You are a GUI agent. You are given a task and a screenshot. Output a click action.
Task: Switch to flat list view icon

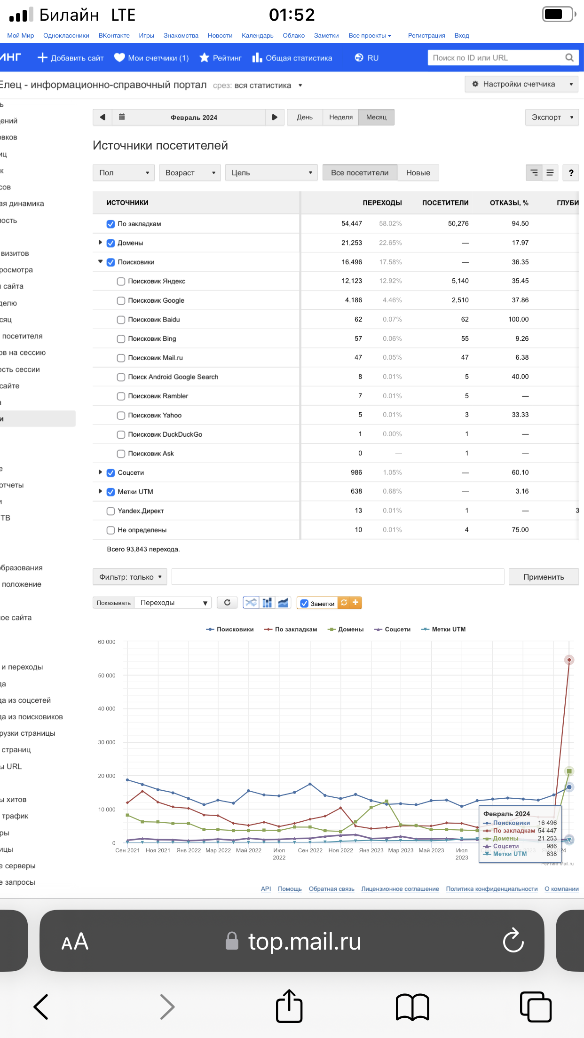coord(550,173)
